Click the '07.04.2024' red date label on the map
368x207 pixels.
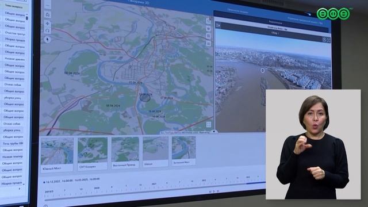167,98
